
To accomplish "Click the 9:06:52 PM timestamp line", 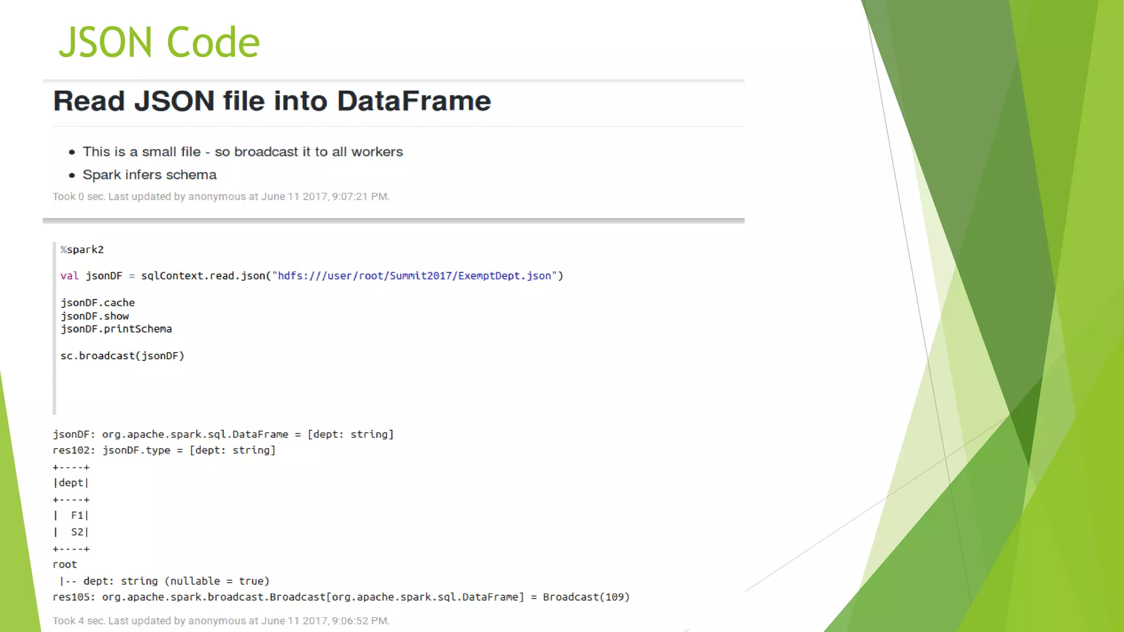I will click(x=221, y=621).
